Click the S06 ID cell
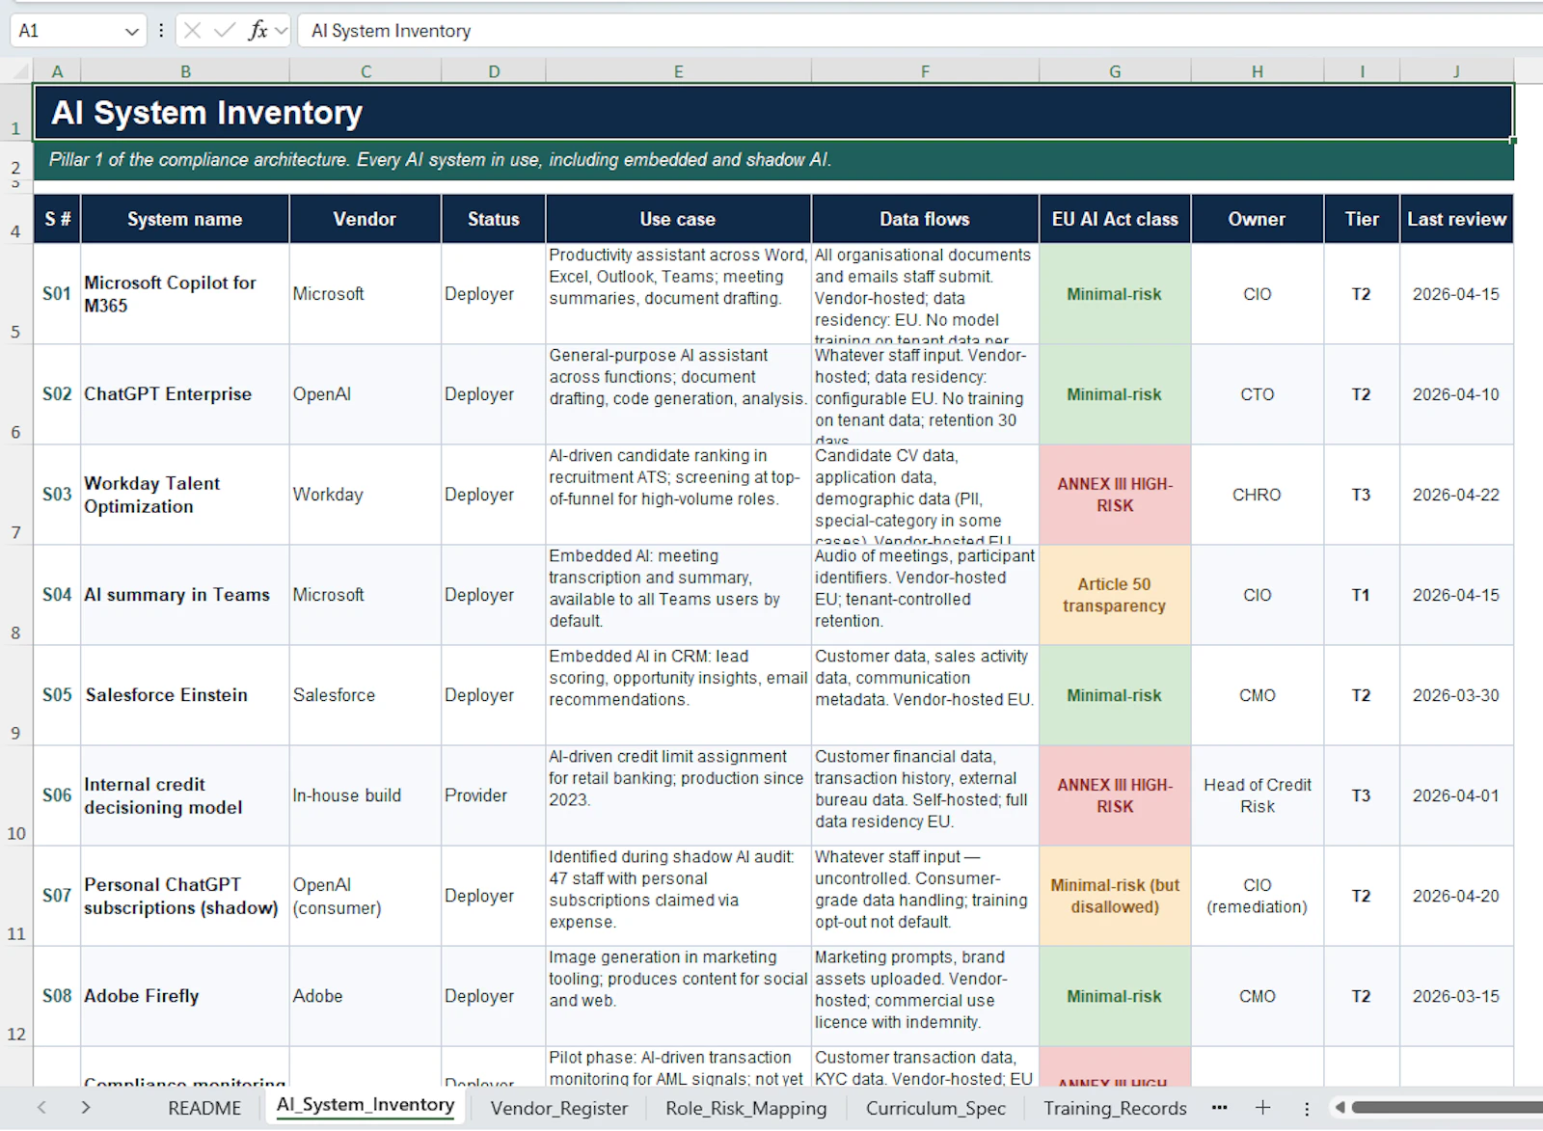1543x1131 pixels. (x=57, y=795)
